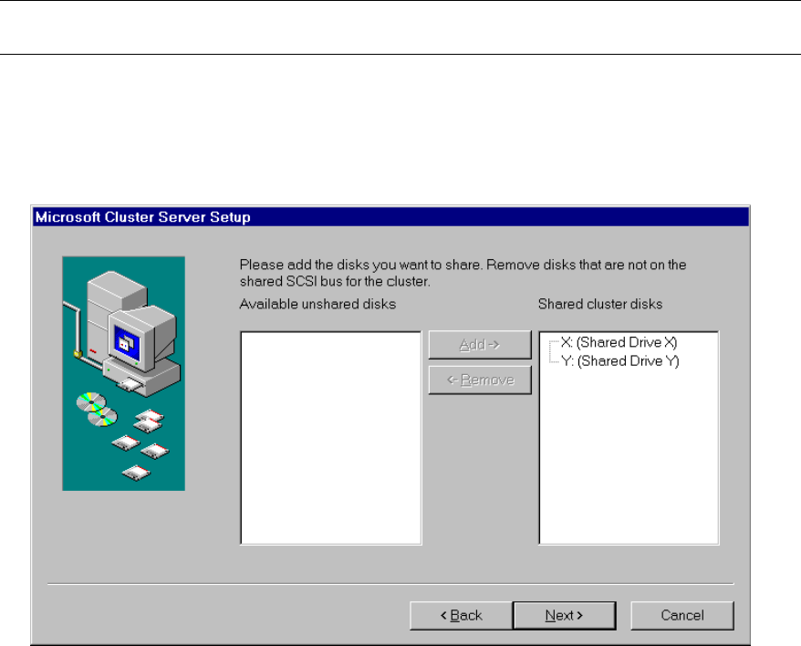Click the <- Remove button
The height and width of the screenshot is (646, 801).
pos(480,380)
